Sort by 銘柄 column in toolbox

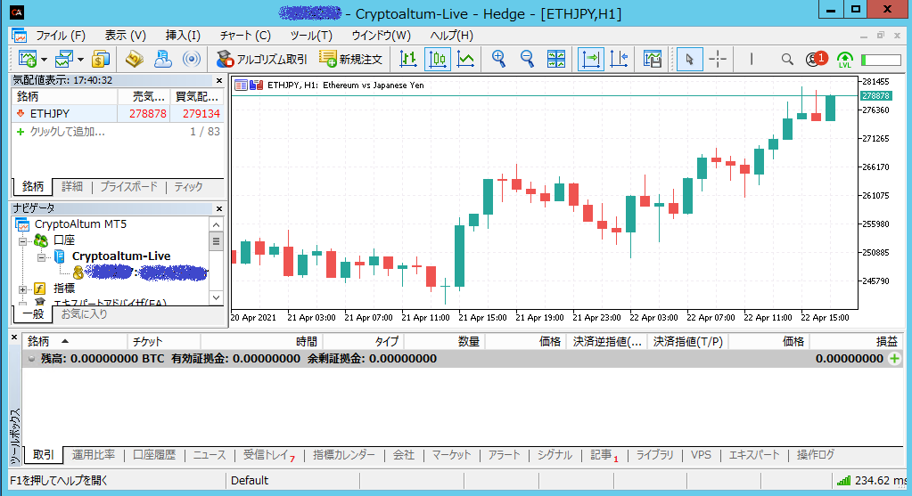75,342
